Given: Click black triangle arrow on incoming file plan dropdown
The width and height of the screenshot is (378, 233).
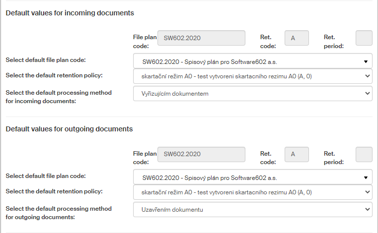Looking at the screenshot, I should [366, 62].
